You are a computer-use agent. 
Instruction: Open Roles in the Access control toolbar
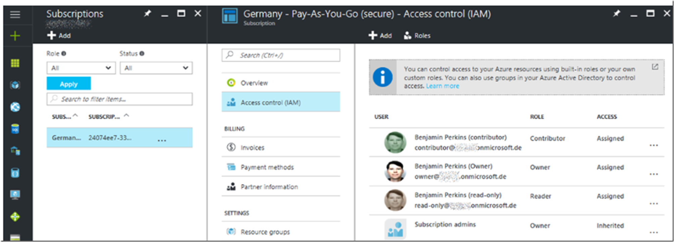point(417,35)
